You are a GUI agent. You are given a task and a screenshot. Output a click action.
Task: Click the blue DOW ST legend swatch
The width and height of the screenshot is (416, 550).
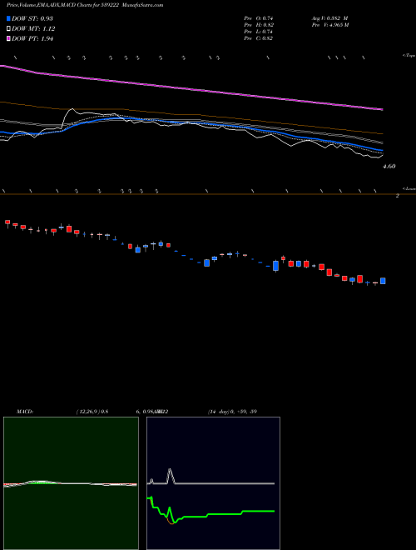(x=8, y=18)
